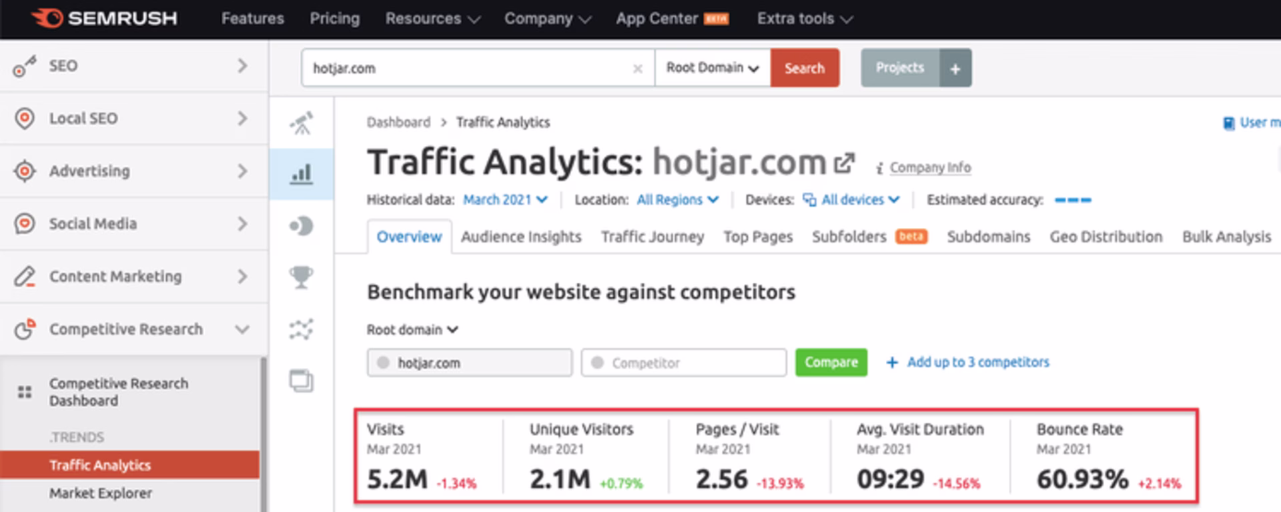Viewport: 1281px width, 512px height.
Task: Click the Content Marketing pencil icon
Action: pos(25,277)
